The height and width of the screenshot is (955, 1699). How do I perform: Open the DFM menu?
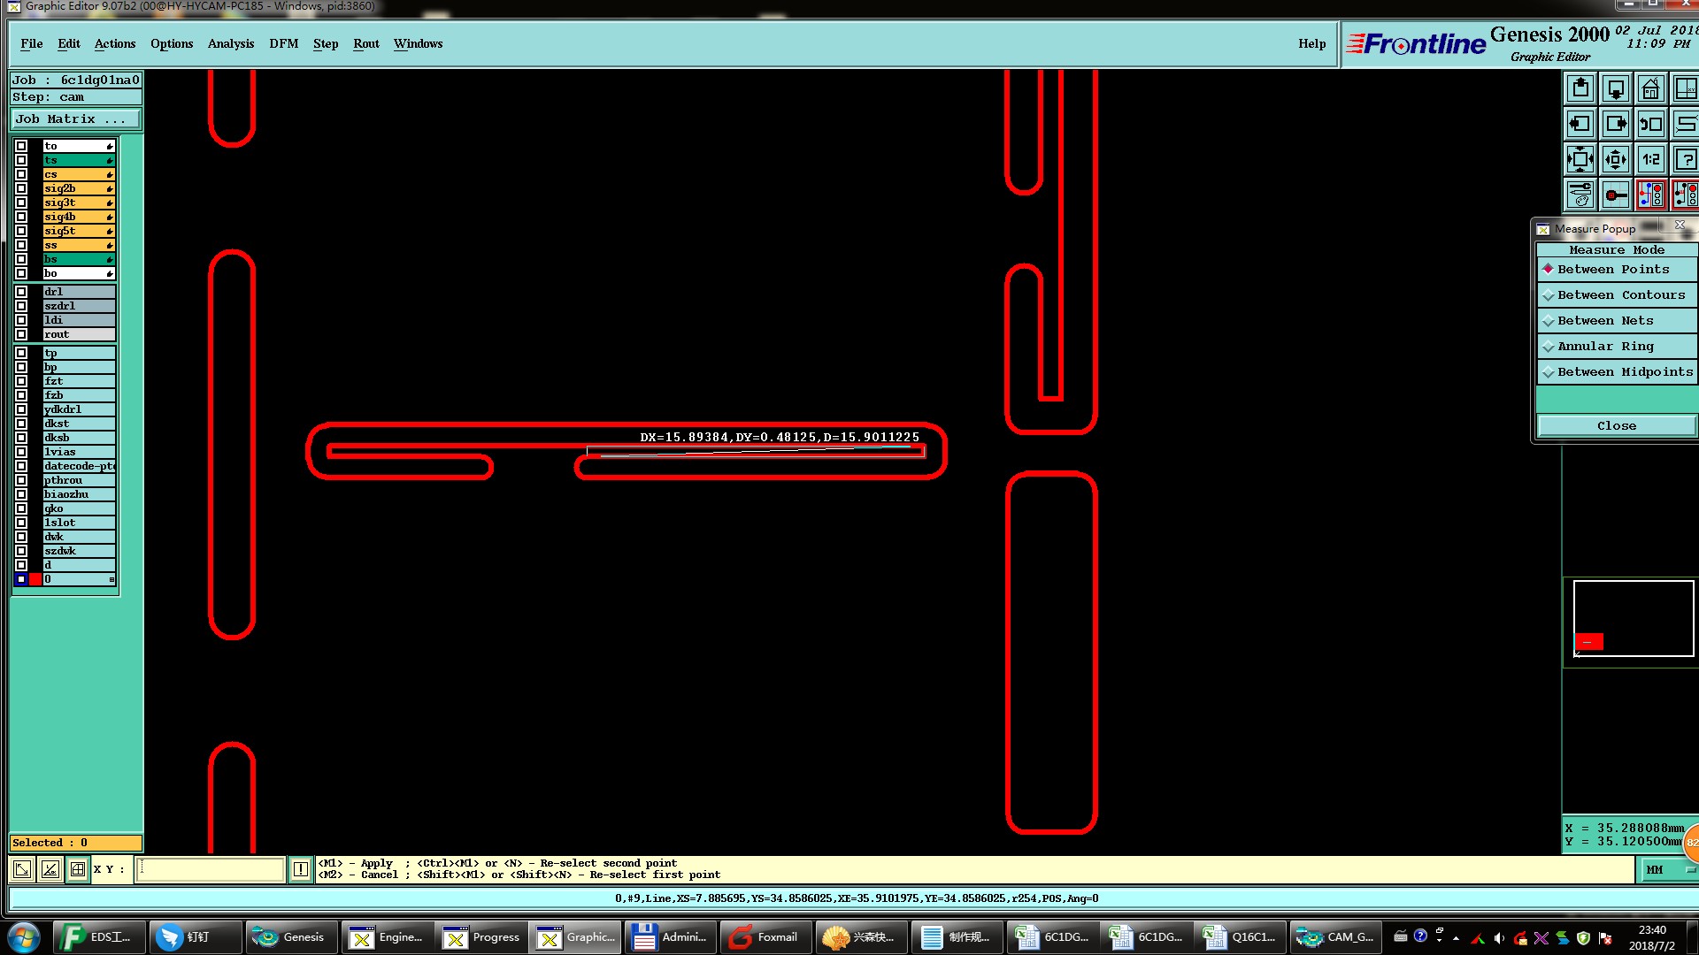(283, 44)
